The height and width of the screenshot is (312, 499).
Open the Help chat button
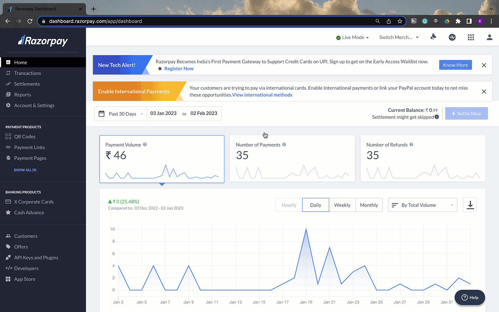coord(470,297)
